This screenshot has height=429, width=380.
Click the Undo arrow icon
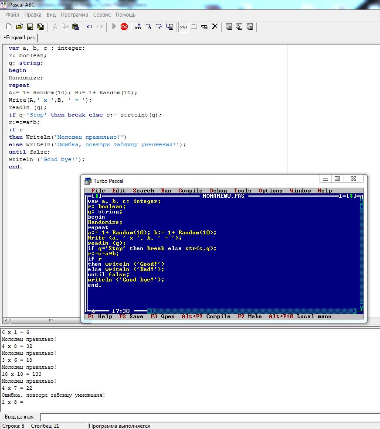[89, 27]
